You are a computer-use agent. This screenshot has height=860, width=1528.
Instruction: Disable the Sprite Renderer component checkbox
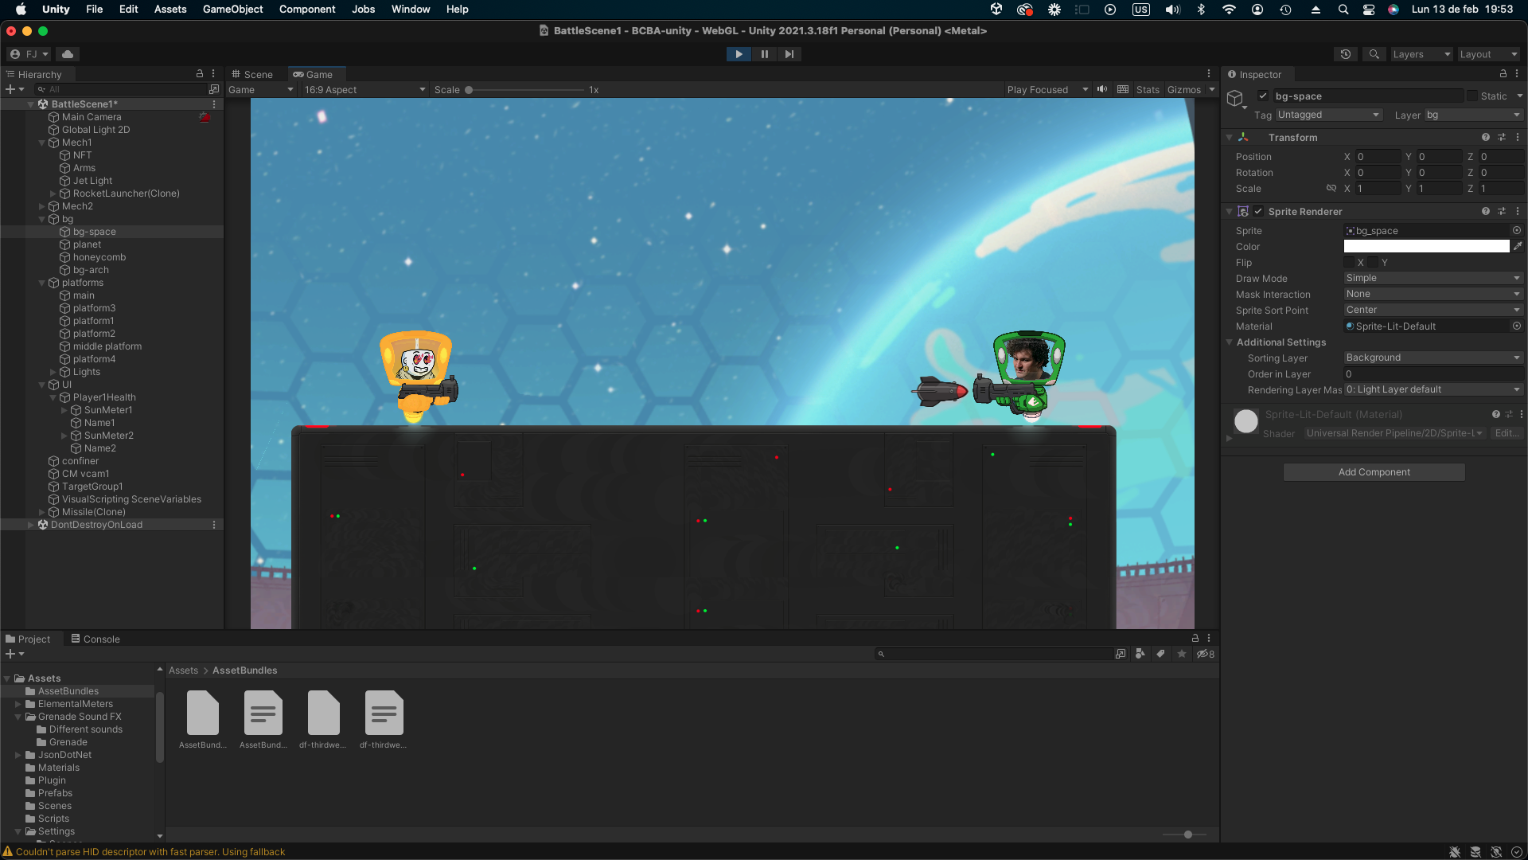1258,212
